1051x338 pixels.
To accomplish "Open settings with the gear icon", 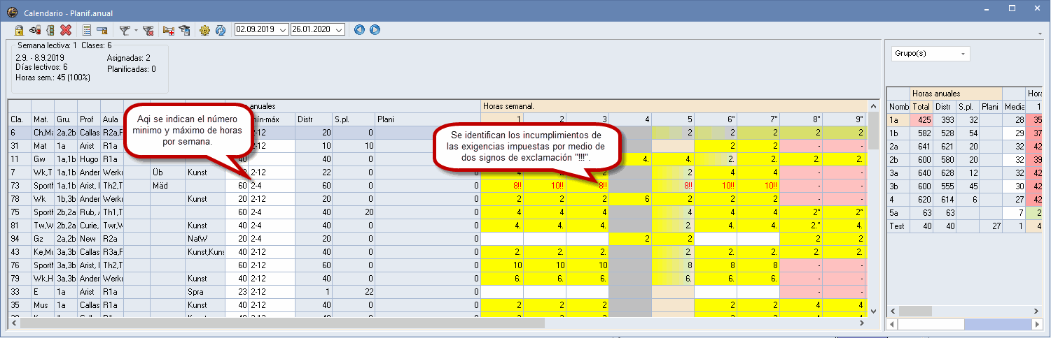I will (x=204, y=30).
